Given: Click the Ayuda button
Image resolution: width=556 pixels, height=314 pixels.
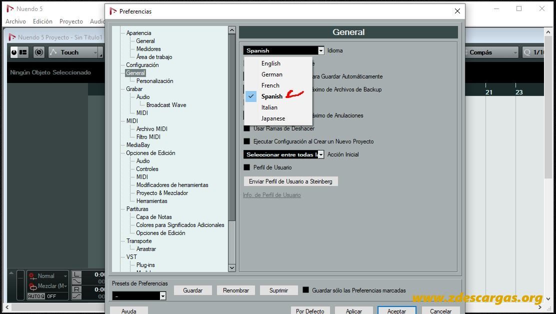Looking at the screenshot, I should point(128,310).
